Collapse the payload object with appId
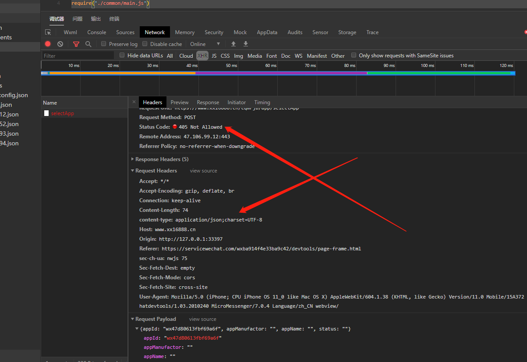The image size is (527, 362). coord(137,329)
